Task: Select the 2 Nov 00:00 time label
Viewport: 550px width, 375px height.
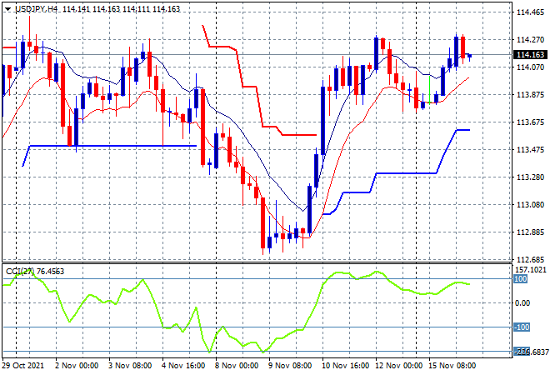Action: tap(77, 366)
